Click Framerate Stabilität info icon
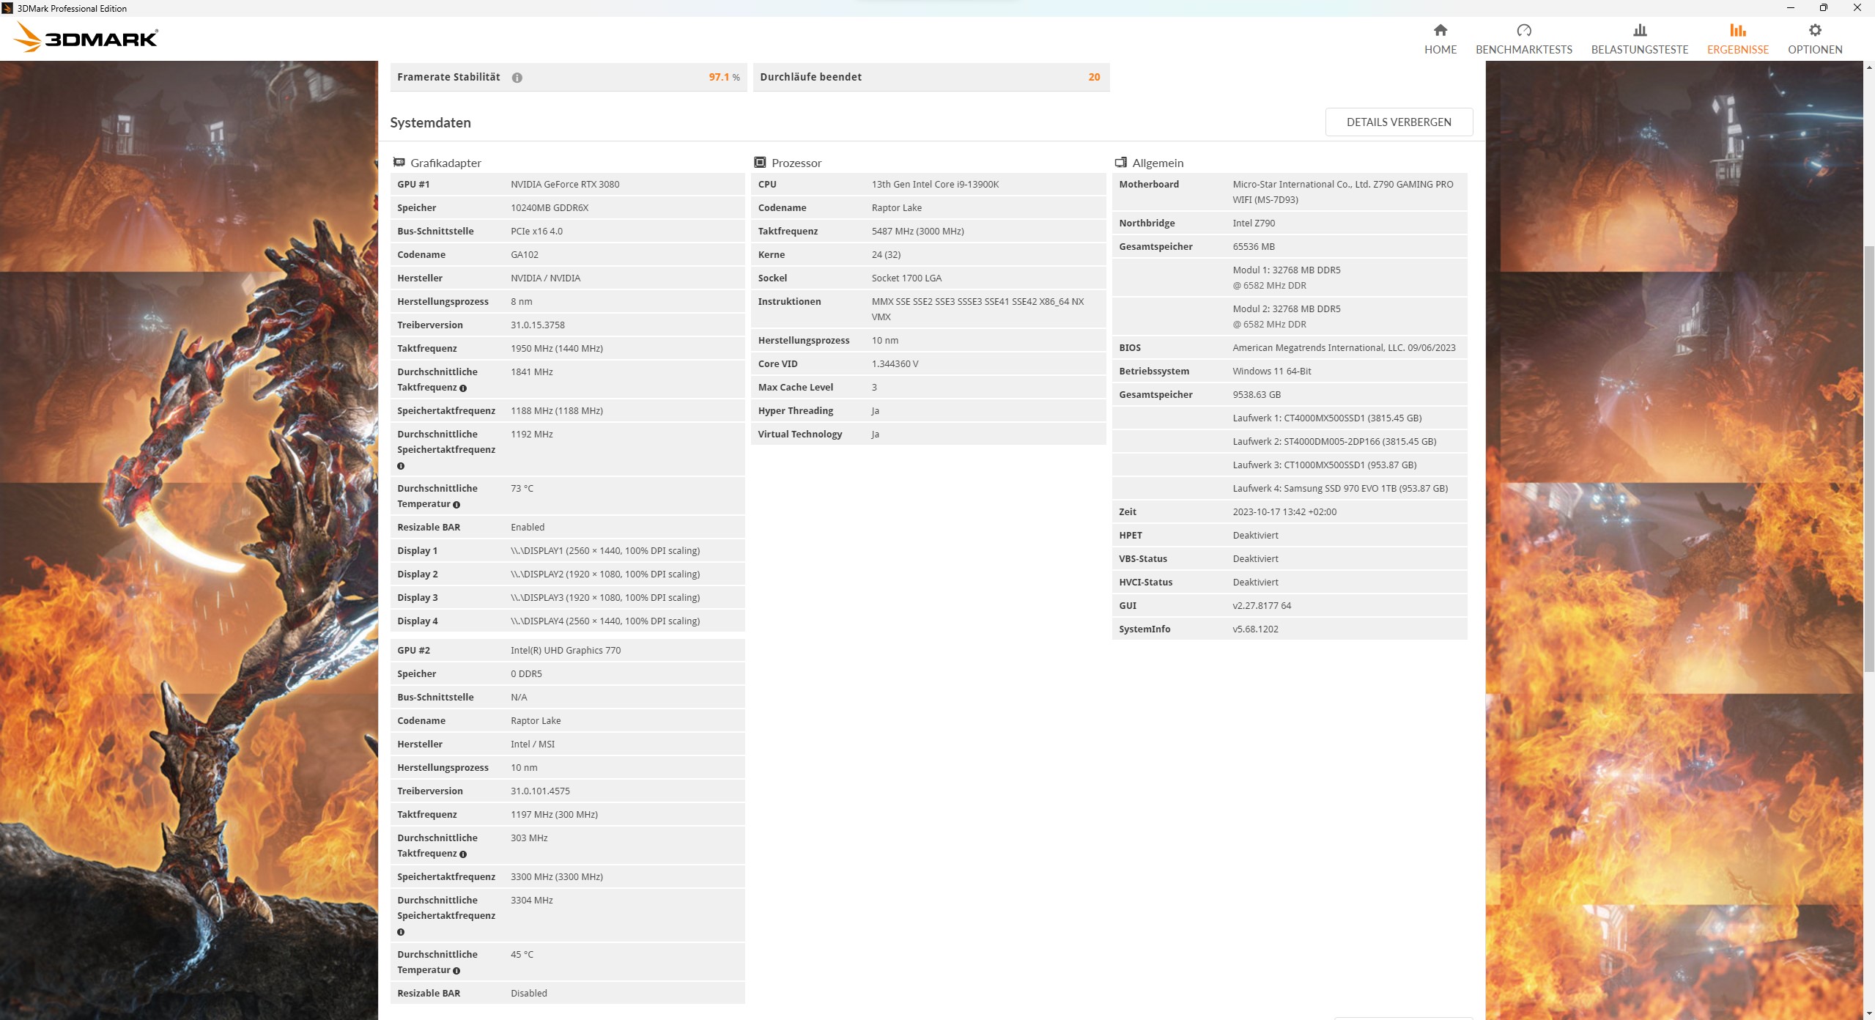This screenshot has height=1020, width=1875. coord(517,78)
